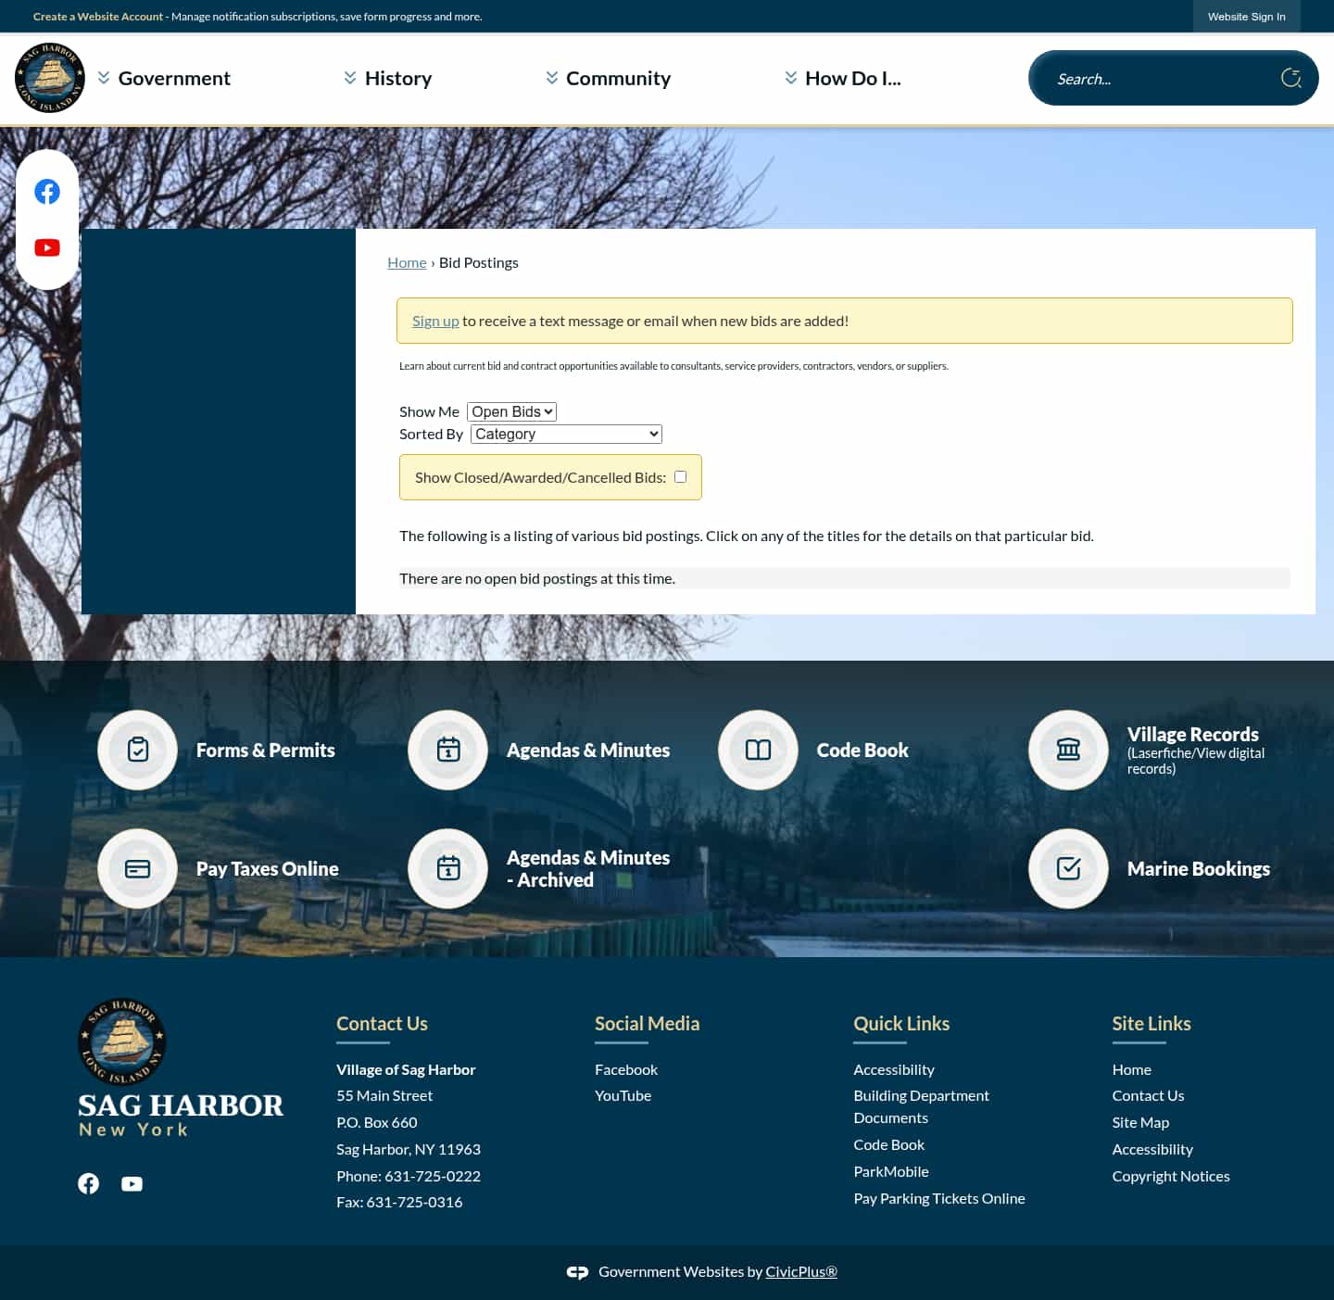This screenshot has width=1334, height=1300.
Task: Click the Agendas & Minutes - Archived icon
Action: (447, 868)
